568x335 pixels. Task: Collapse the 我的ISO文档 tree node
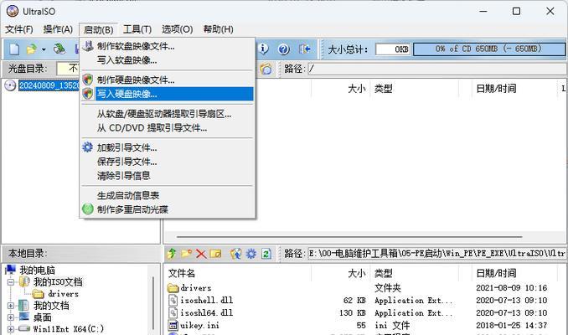tap(11, 281)
